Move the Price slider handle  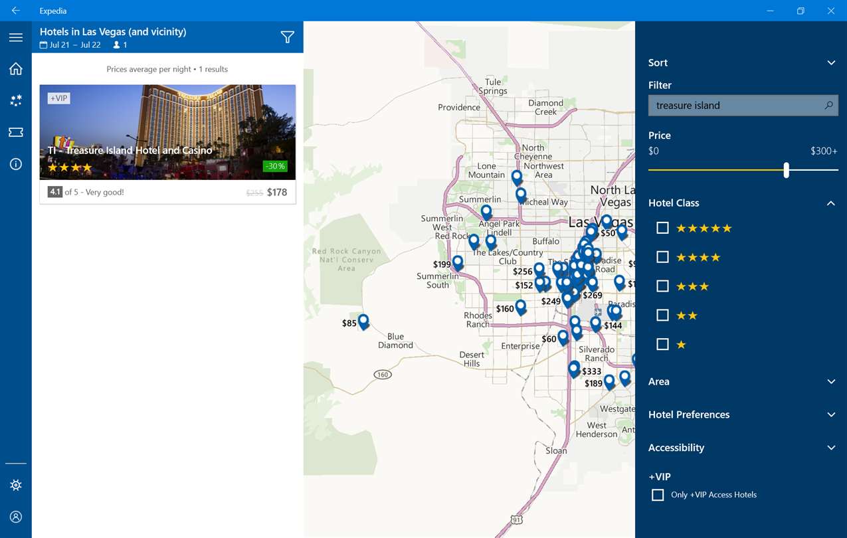click(786, 170)
